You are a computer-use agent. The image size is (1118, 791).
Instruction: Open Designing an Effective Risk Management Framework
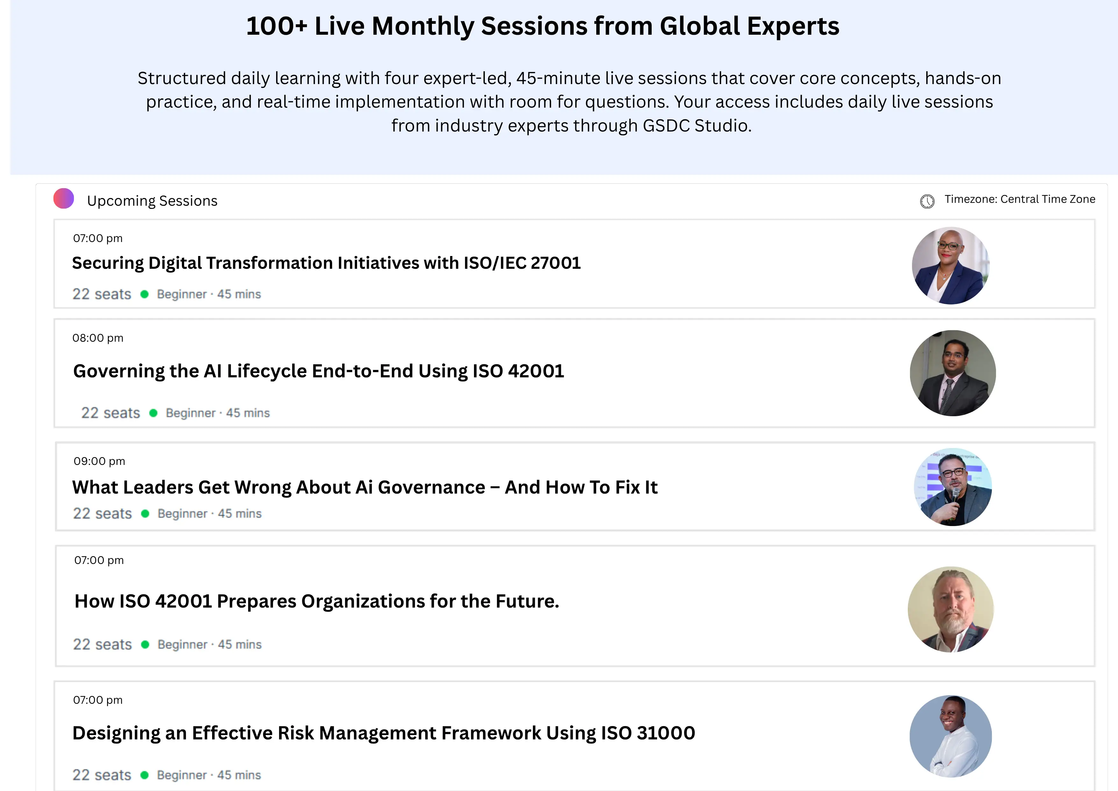[x=383, y=733]
